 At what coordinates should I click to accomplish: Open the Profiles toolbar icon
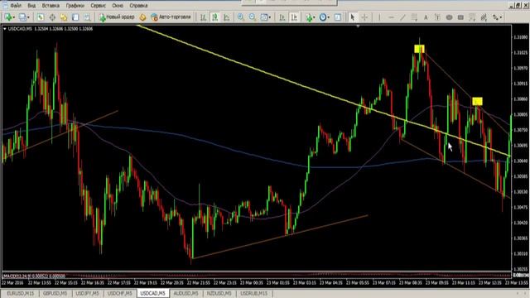22,17
